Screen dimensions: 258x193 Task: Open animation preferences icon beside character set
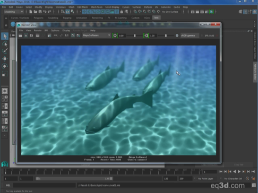[x=253, y=179]
